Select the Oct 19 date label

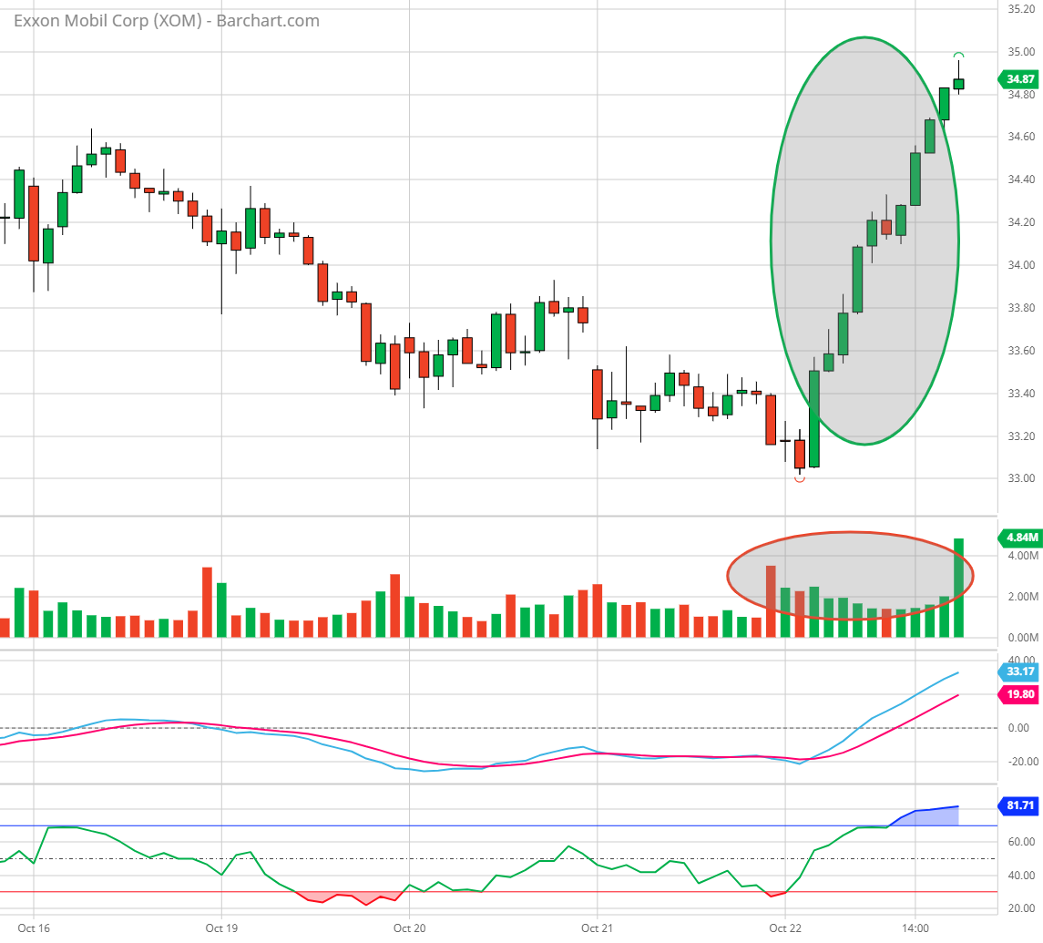pos(221,928)
